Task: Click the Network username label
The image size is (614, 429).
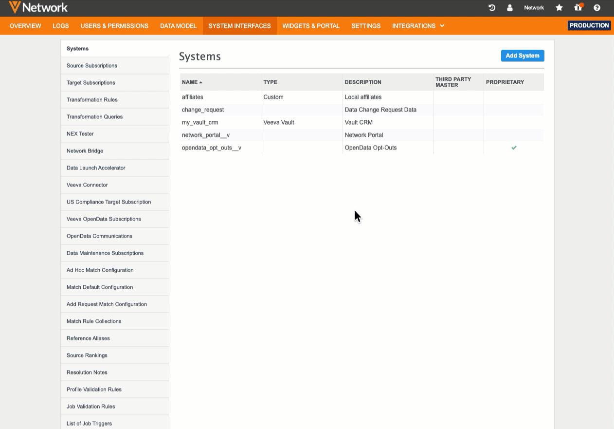Action: pyautogui.click(x=534, y=8)
